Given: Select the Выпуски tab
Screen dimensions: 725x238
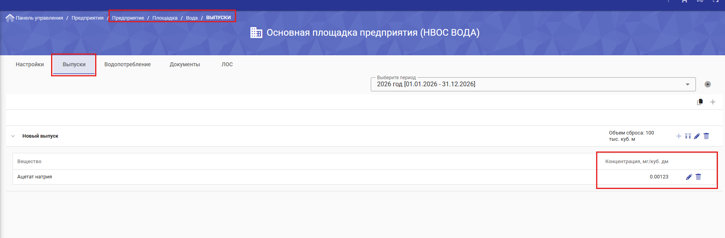Looking at the screenshot, I should (74, 64).
